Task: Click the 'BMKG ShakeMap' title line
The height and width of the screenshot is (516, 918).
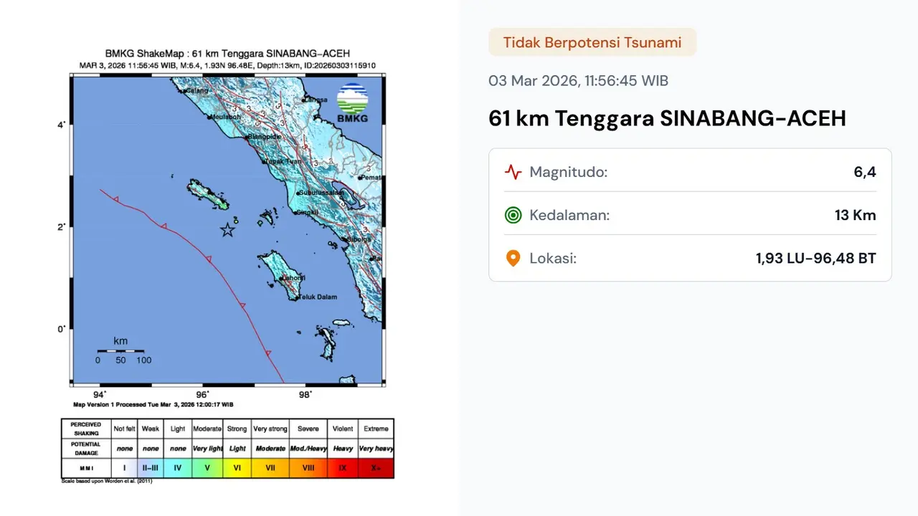Action: 227,54
